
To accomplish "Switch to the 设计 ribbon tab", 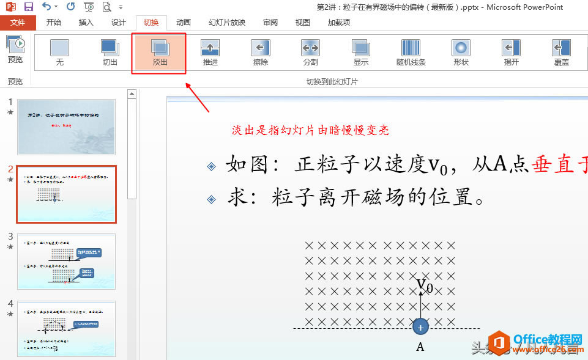I will (119, 23).
